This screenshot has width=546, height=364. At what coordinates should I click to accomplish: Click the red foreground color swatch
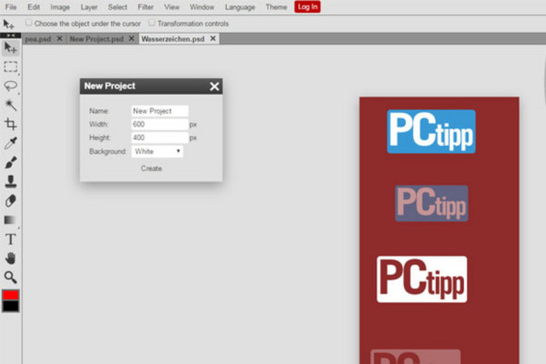pyautogui.click(x=10, y=295)
